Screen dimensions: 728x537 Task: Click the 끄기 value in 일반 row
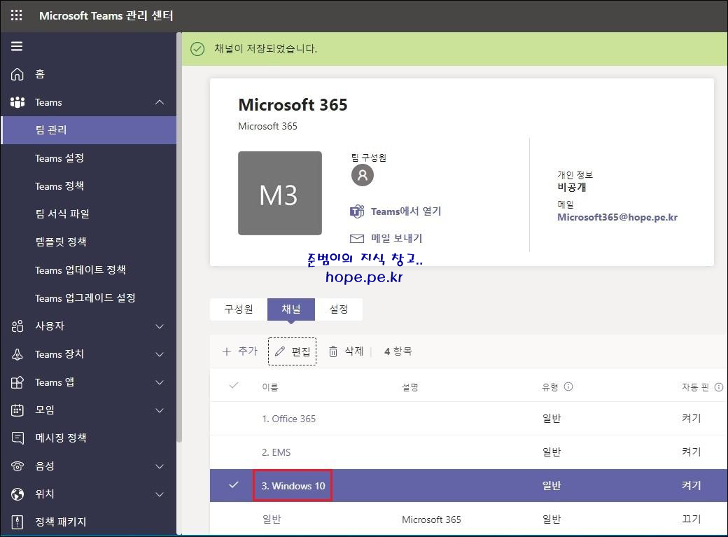(x=692, y=519)
